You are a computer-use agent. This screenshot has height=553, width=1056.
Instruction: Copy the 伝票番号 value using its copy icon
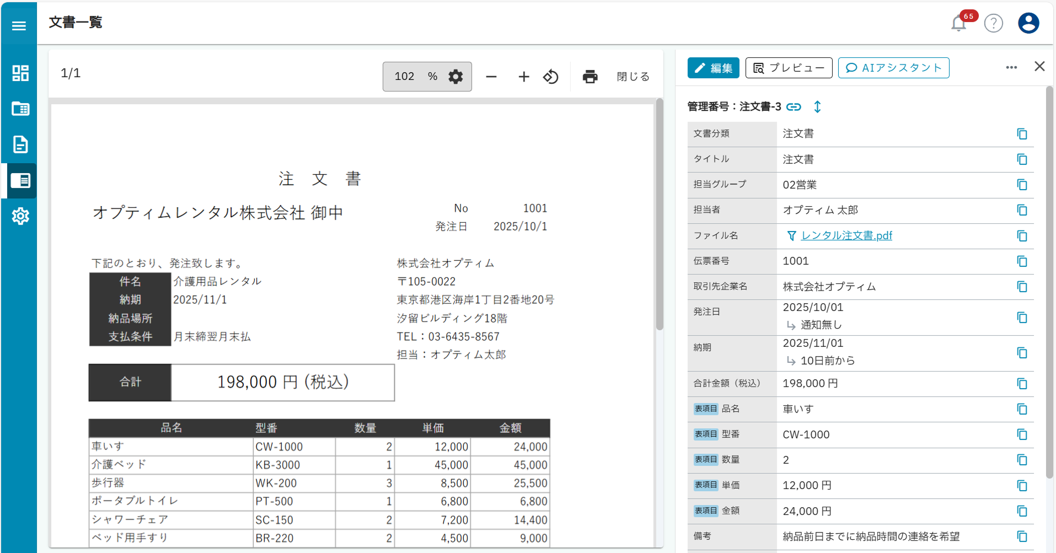click(1022, 261)
